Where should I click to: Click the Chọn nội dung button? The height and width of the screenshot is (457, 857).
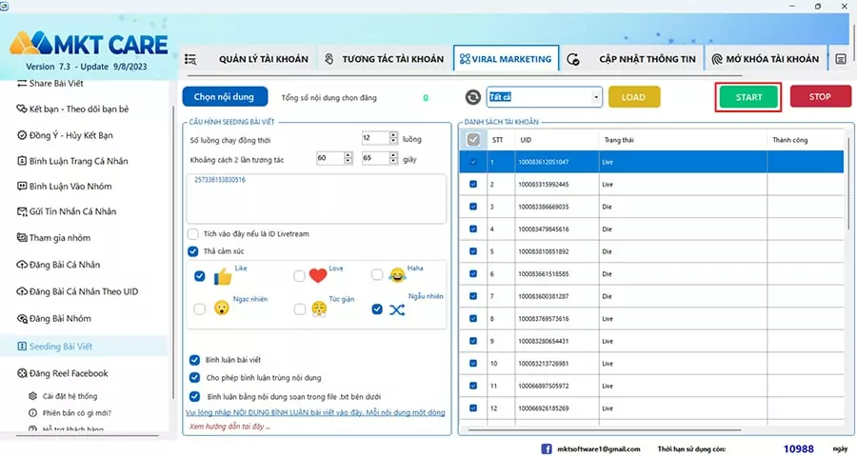coord(225,97)
